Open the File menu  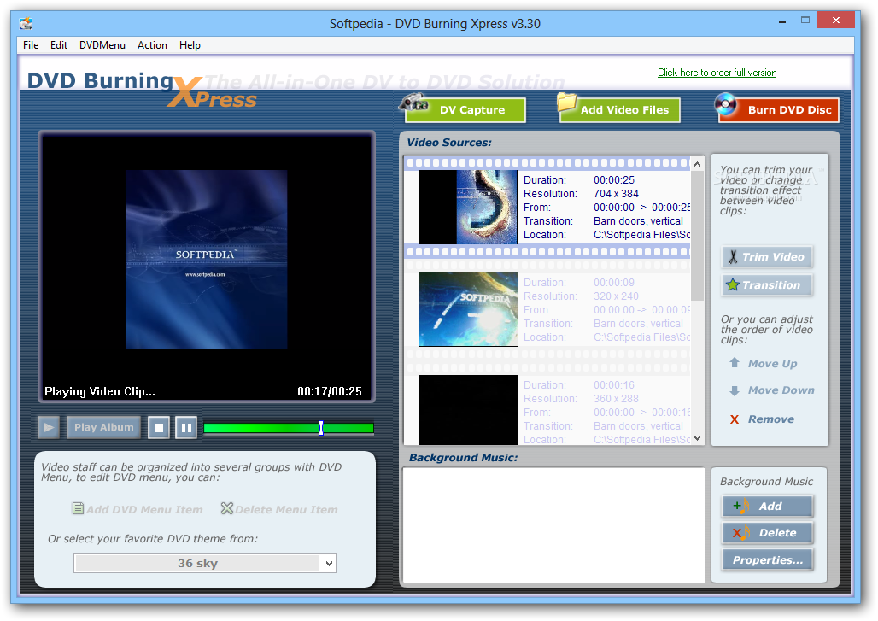pos(31,45)
